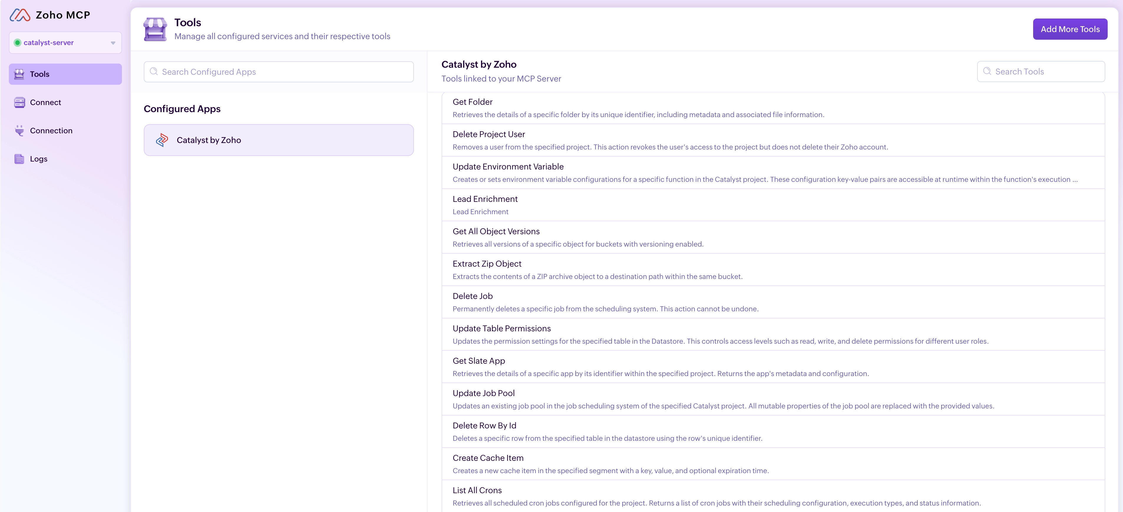Open the Lead Enrichment tool title
The image size is (1123, 512).
pos(485,199)
